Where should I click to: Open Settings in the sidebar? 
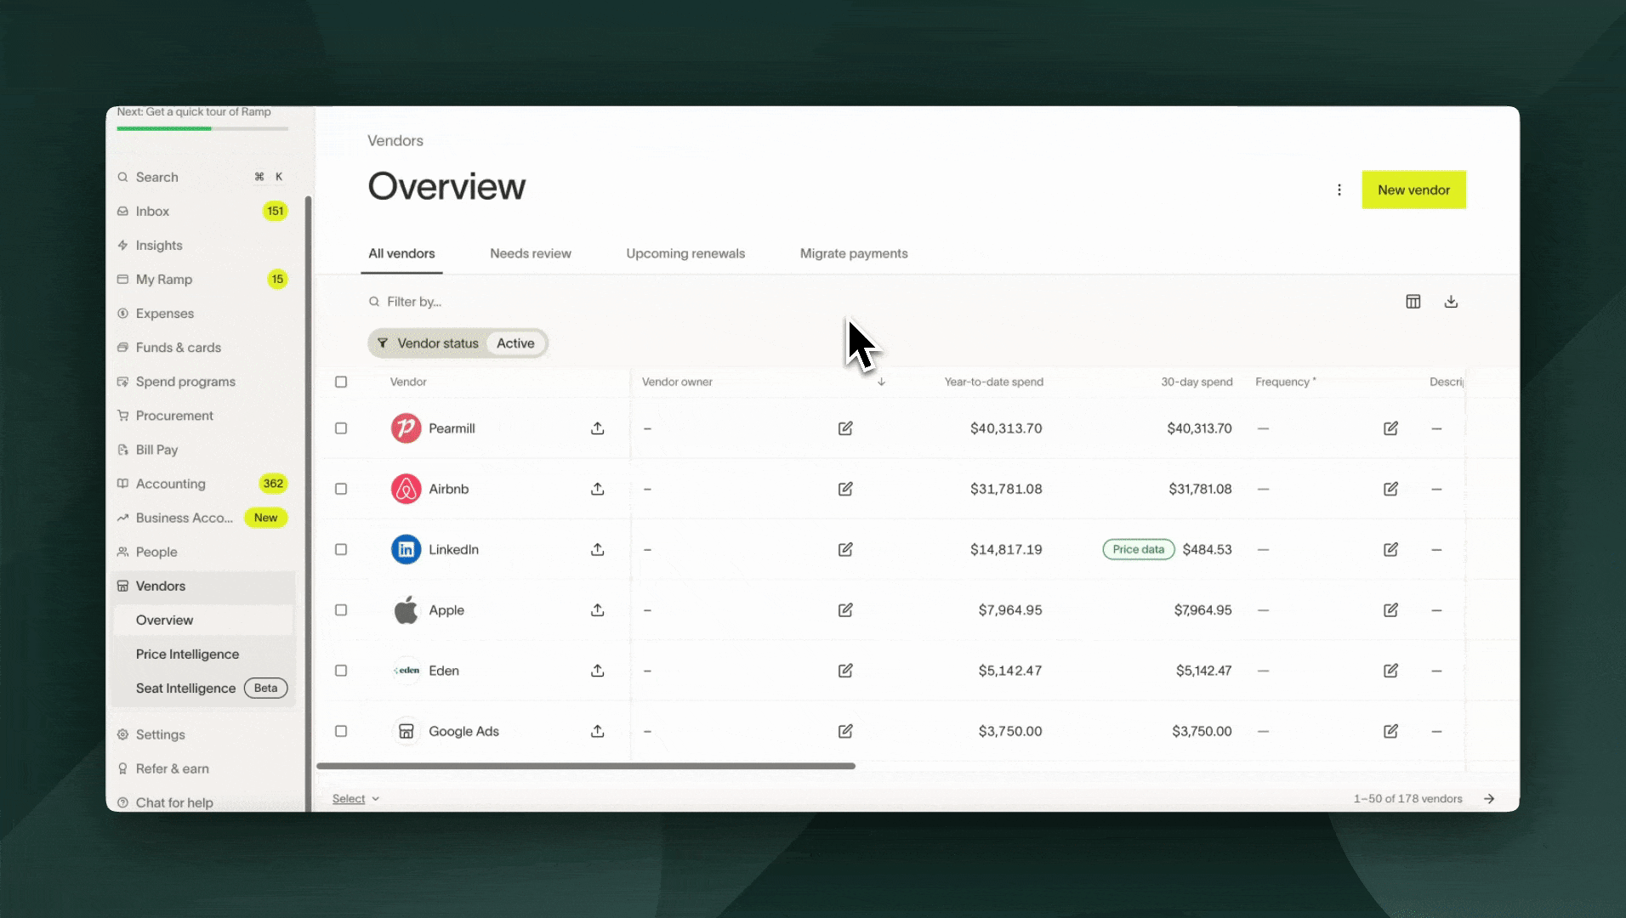tap(202, 734)
